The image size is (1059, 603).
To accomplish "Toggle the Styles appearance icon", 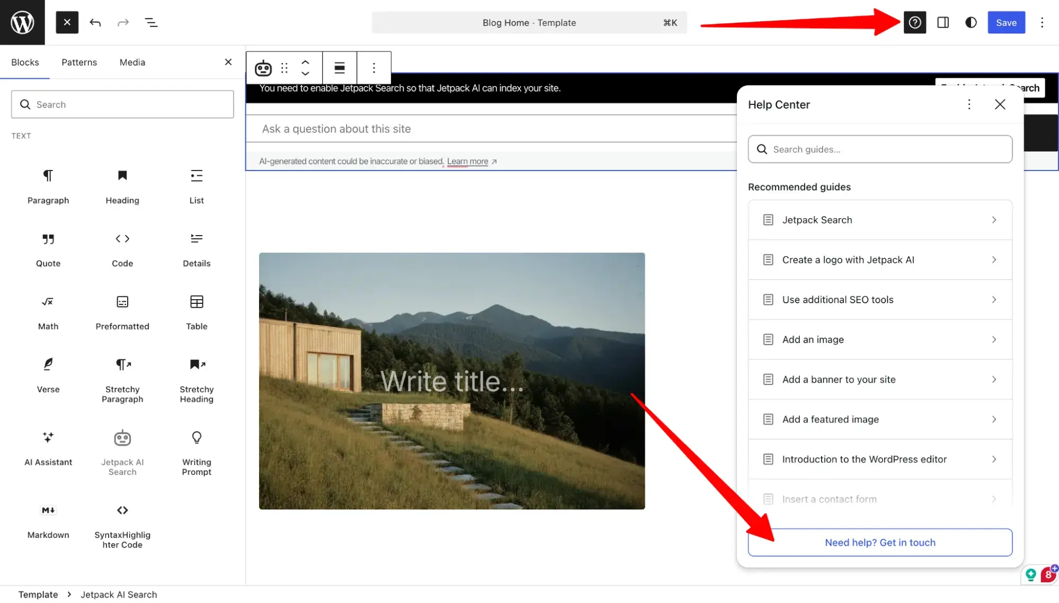I will (970, 22).
